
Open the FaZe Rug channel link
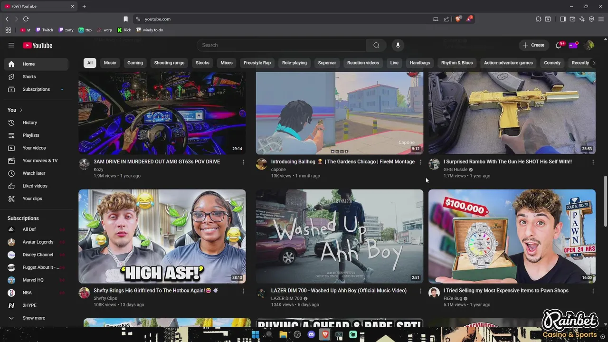coord(453,298)
